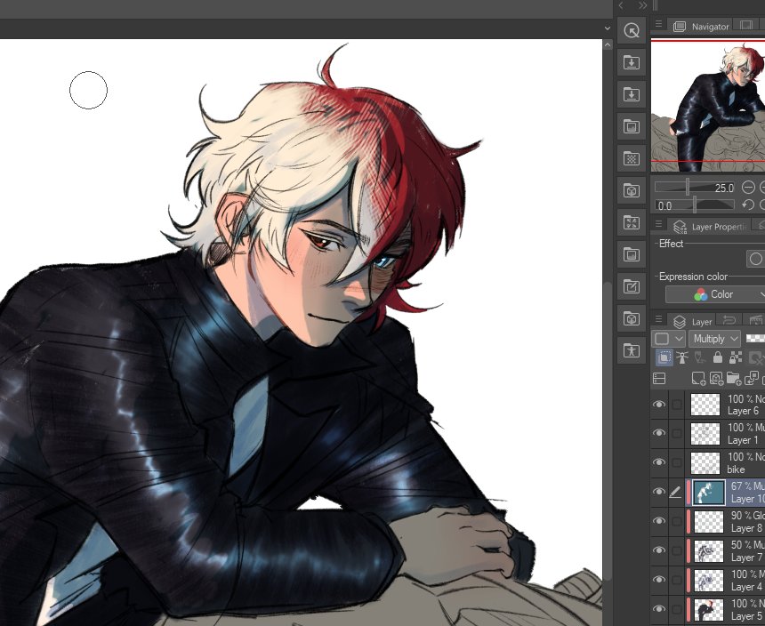Hide the bike layer
The width and height of the screenshot is (765, 626).
tap(659, 462)
